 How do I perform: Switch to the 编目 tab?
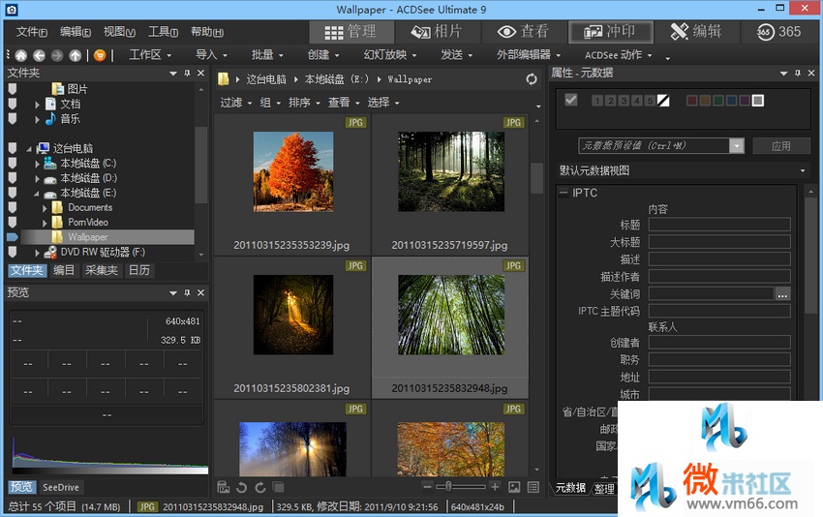pyautogui.click(x=64, y=270)
